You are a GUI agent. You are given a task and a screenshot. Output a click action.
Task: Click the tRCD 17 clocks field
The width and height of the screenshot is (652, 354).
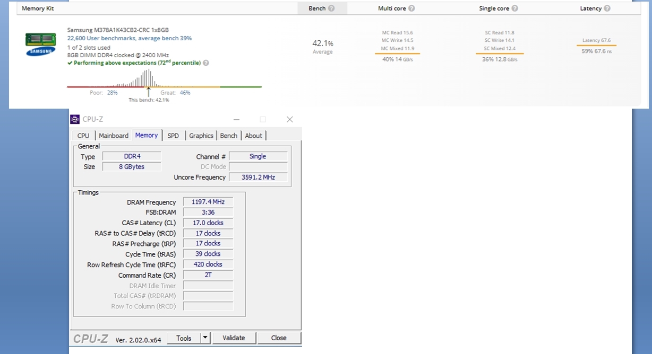click(x=208, y=233)
